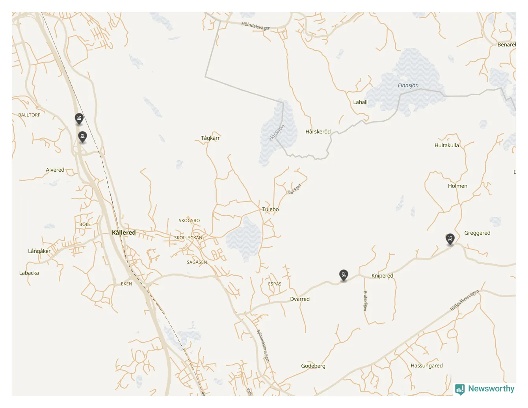Click the Hassungared place label
Viewport: 528px width, 408px height.
[426, 365]
